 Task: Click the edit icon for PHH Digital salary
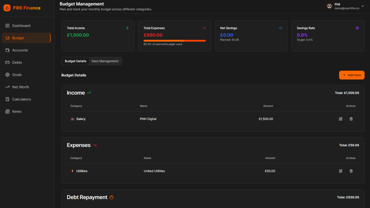tap(340, 119)
